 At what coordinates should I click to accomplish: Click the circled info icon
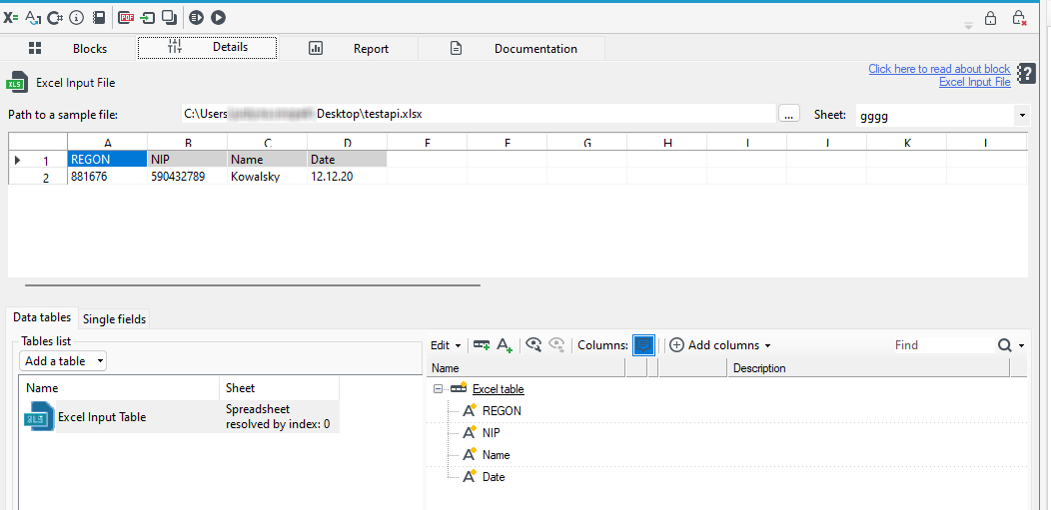[x=76, y=18]
